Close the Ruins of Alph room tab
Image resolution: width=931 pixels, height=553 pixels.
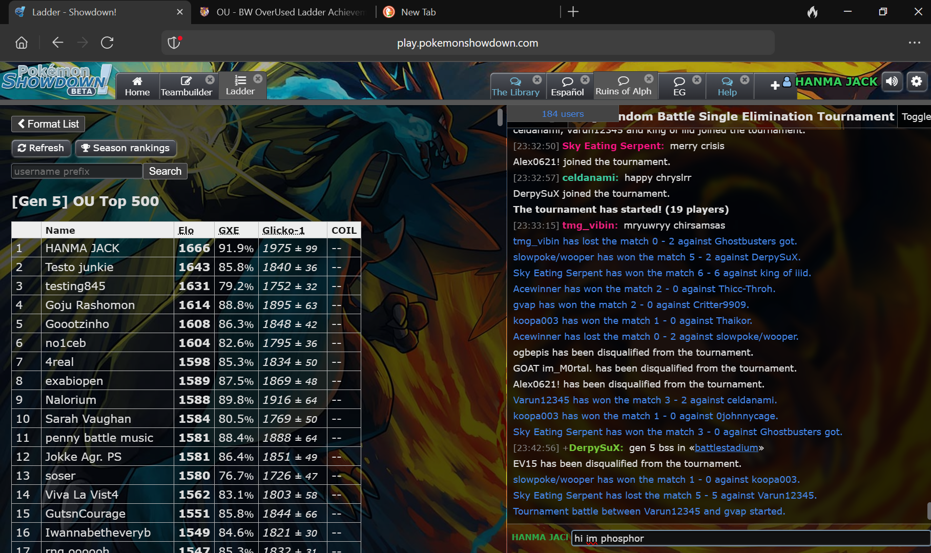(649, 78)
